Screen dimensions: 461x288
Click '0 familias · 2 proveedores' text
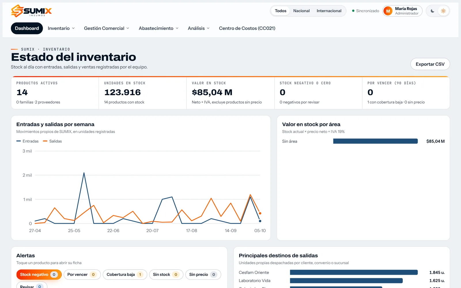tap(38, 102)
